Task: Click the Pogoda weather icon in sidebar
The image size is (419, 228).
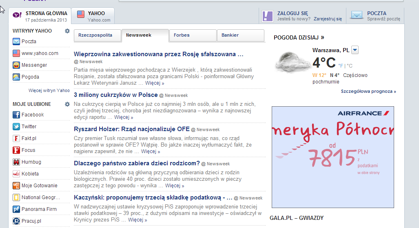Action: click(x=16, y=77)
